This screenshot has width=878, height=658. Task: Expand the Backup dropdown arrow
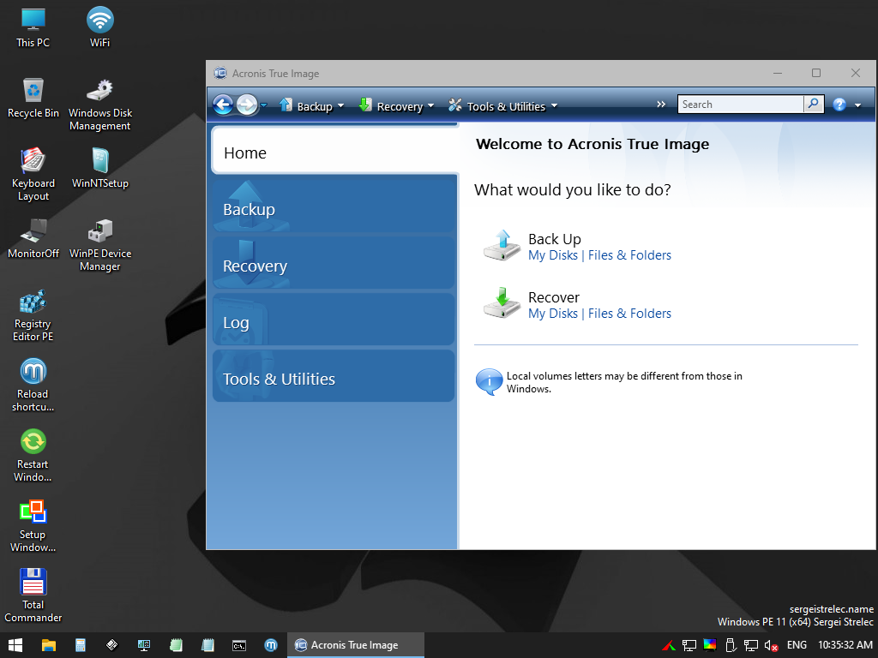[x=341, y=105]
